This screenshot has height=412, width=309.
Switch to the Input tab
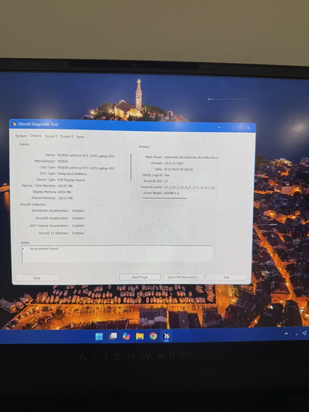coord(80,137)
